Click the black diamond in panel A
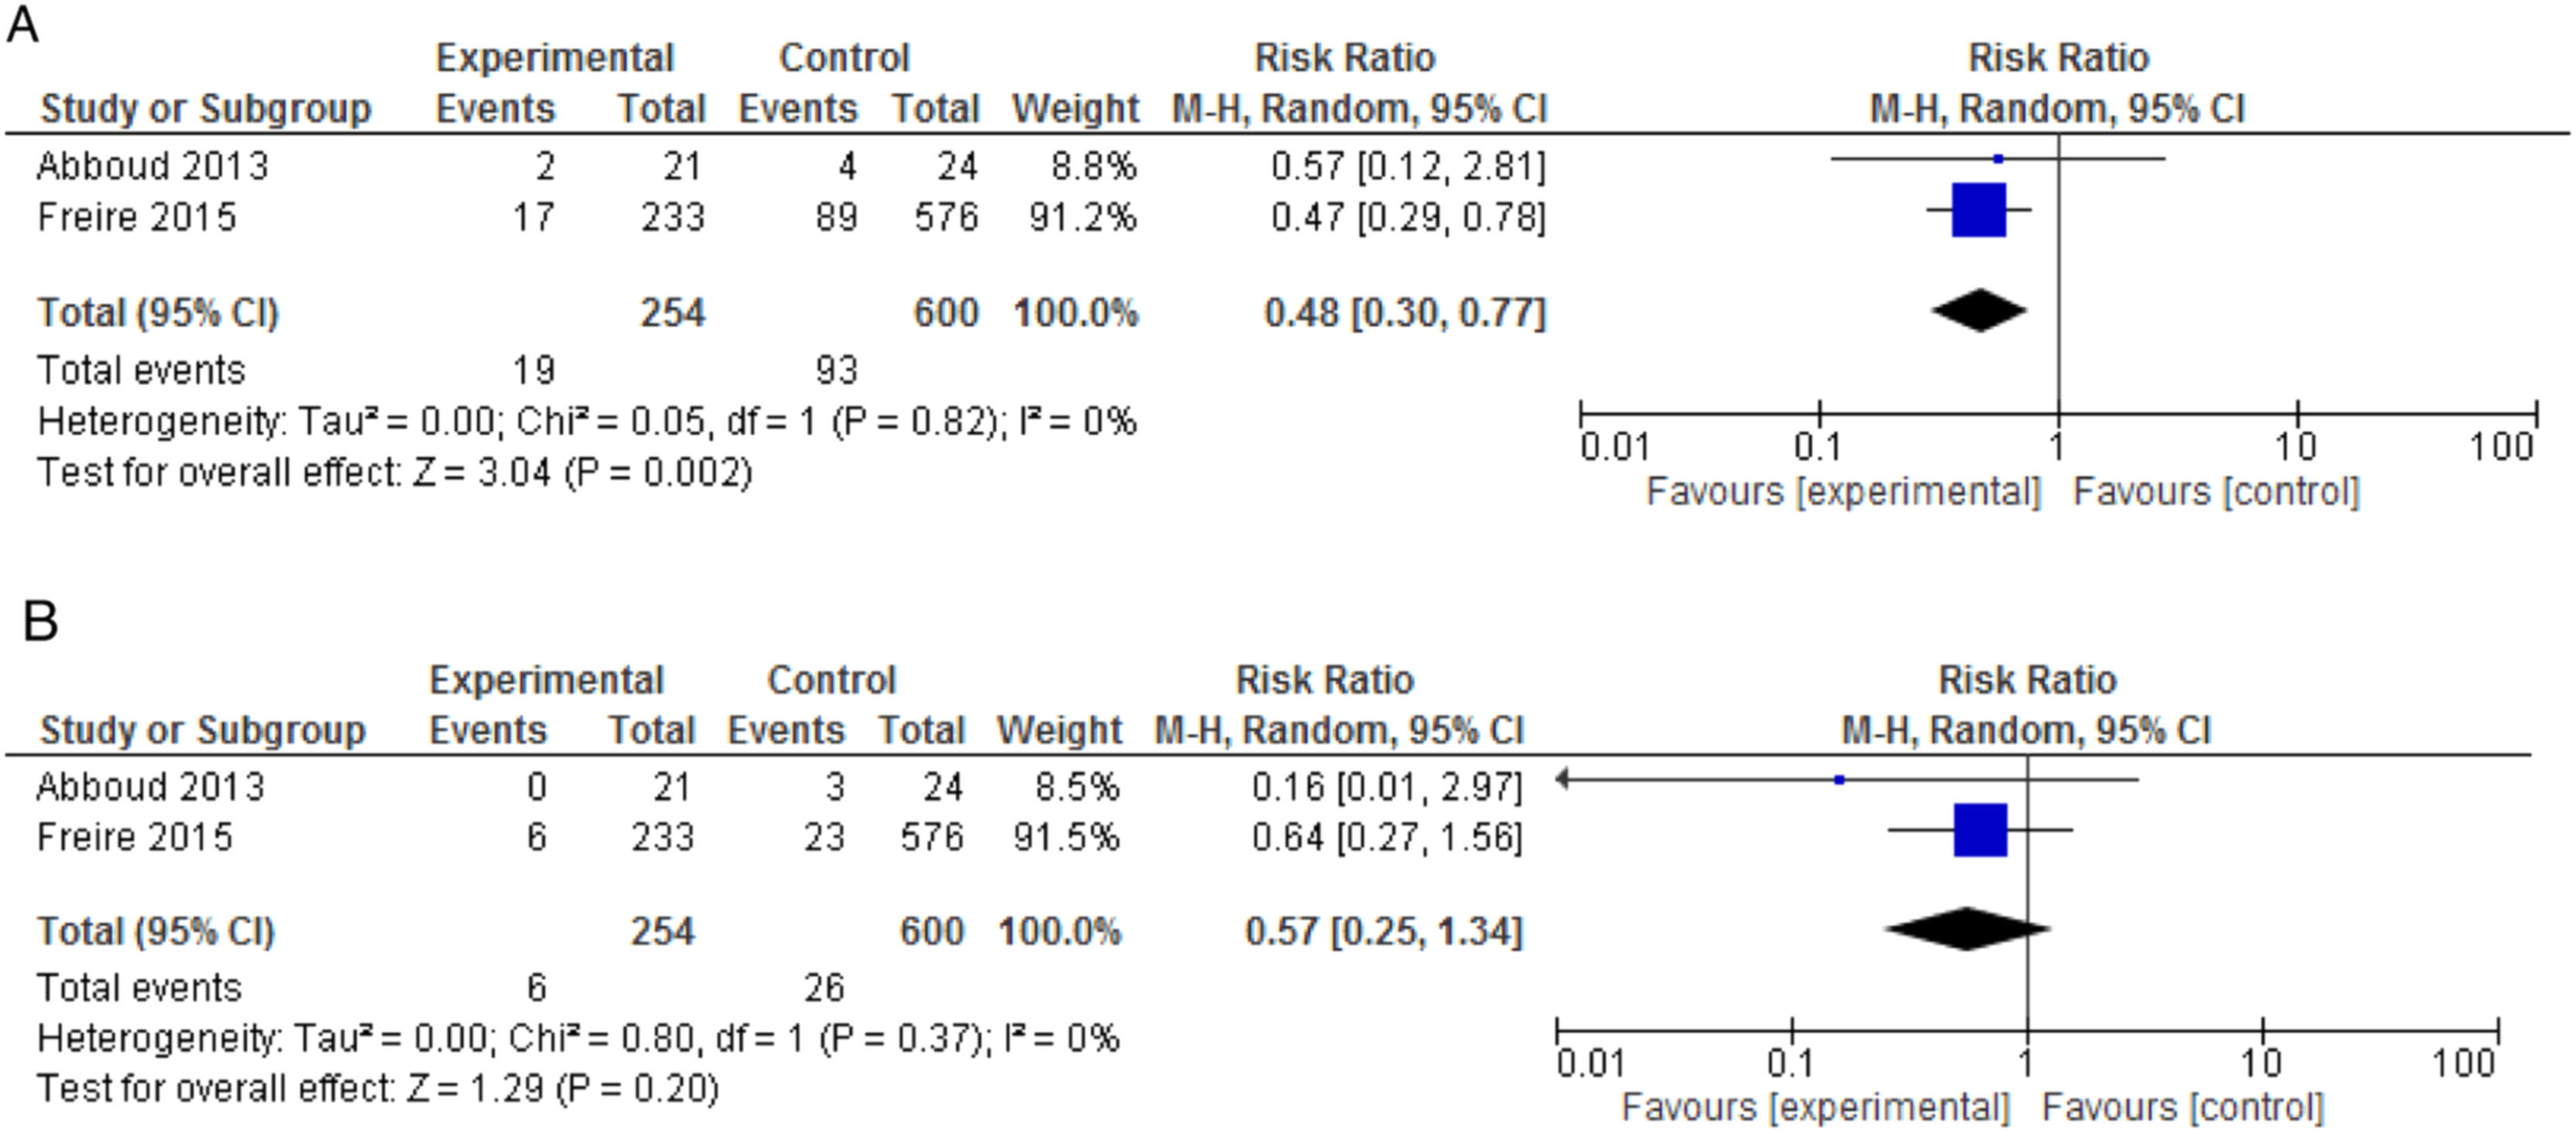This screenshot has width=2576, height=1132. [1979, 310]
